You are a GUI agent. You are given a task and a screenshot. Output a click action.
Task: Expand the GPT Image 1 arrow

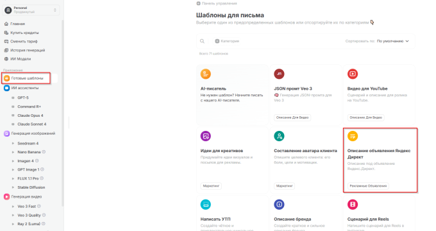pyautogui.click(x=13, y=169)
